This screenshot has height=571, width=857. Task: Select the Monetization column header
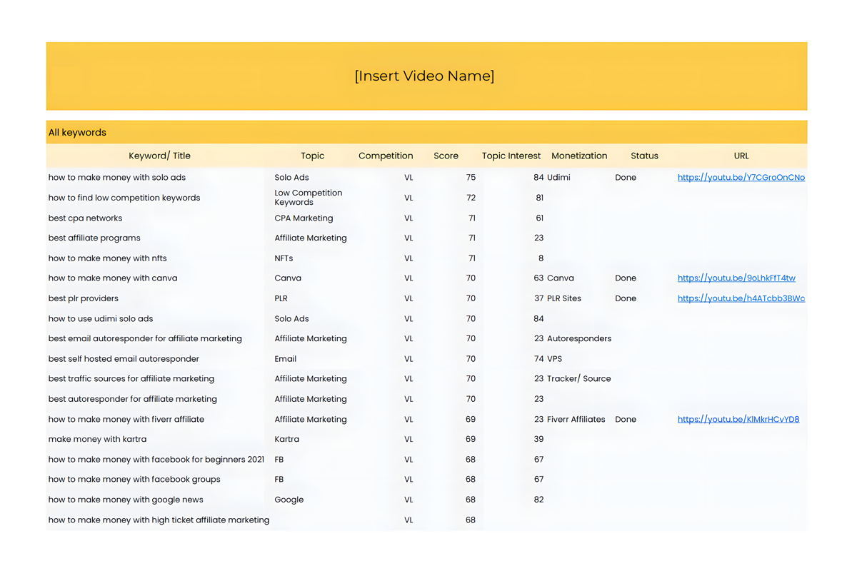[579, 156]
